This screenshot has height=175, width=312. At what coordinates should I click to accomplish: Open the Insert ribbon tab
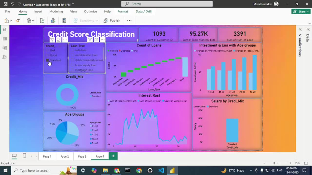coord(38,12)
